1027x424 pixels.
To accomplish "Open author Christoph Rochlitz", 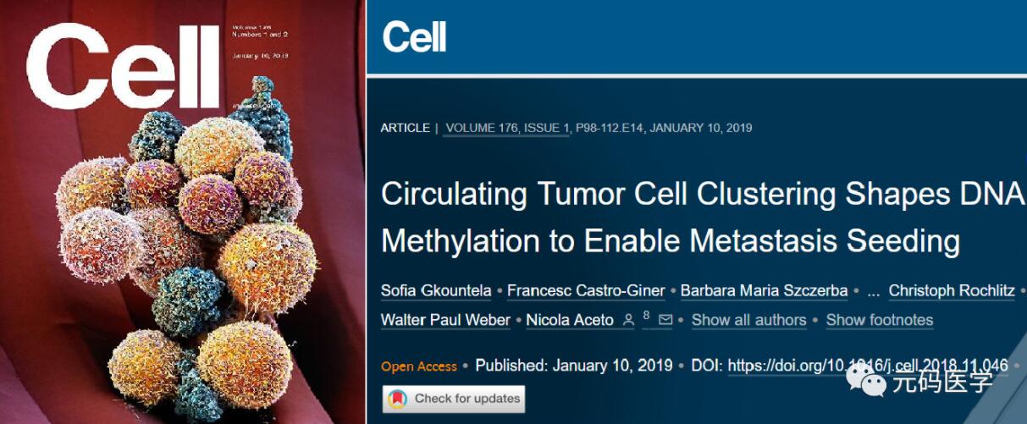I will (x=952, y=291).
